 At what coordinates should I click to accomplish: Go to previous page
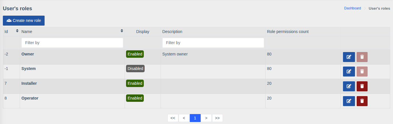pos(184,118)
